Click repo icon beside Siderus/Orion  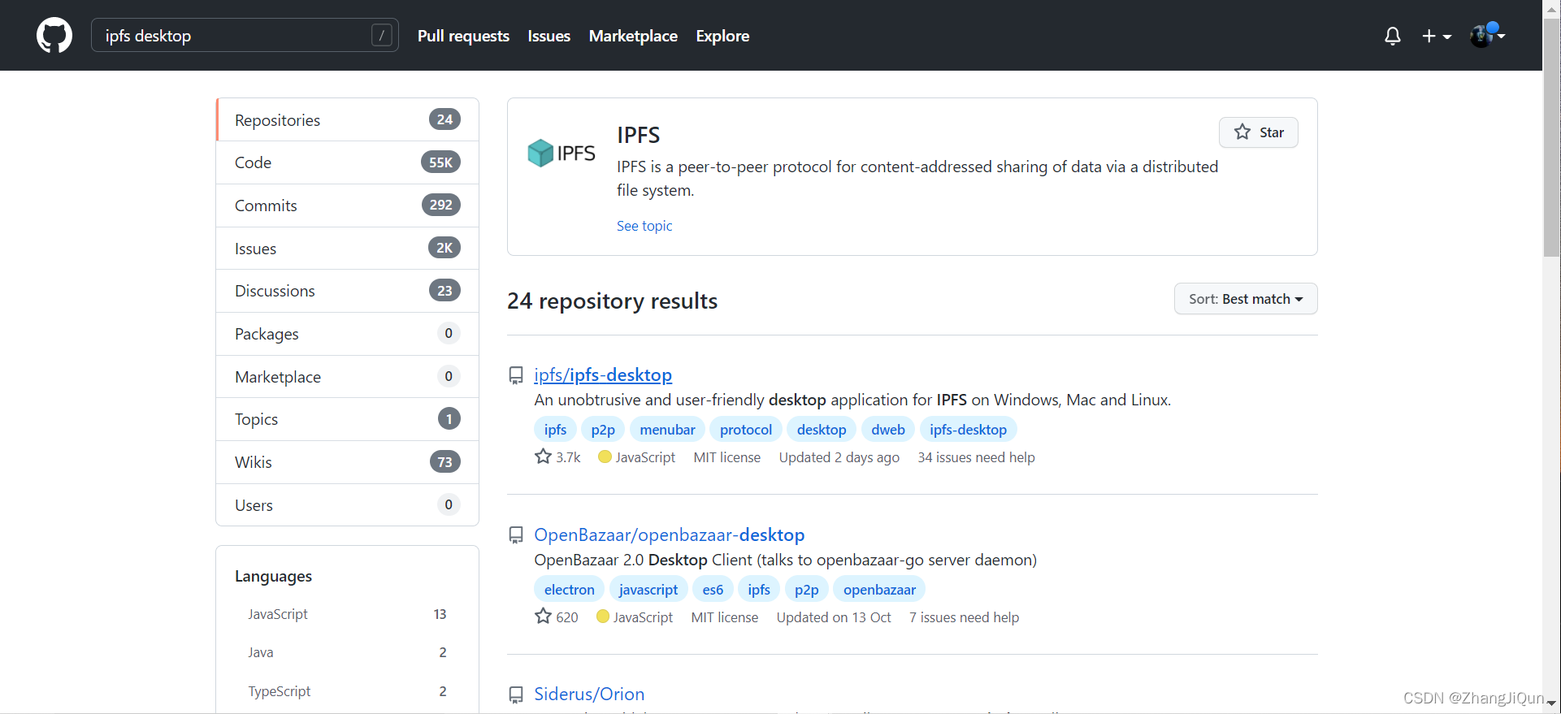click(516, 695)
